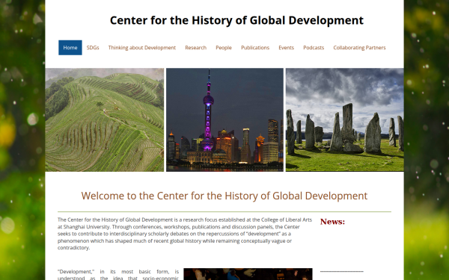Click the standing stones image
Screen dimensions: 449x280
coord(345,119)
